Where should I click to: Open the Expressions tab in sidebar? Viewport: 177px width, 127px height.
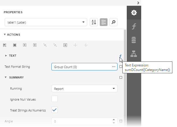(x=134, y=27)
